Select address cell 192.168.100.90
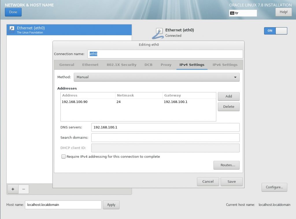Screen dimensions: 296x219 (x=75, y=102)
